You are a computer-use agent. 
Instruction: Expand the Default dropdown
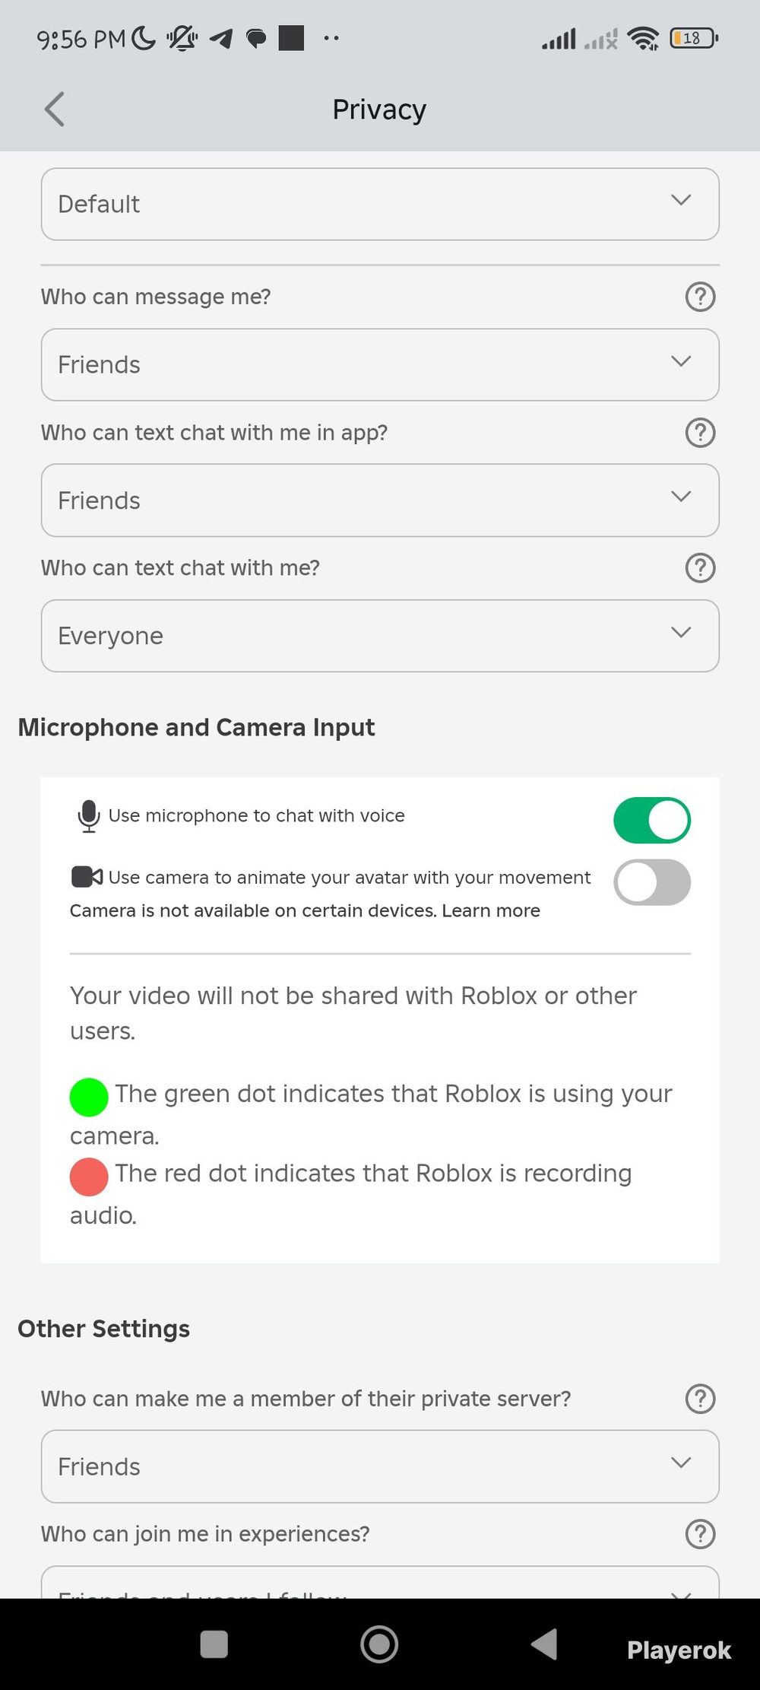pos(380,204)
